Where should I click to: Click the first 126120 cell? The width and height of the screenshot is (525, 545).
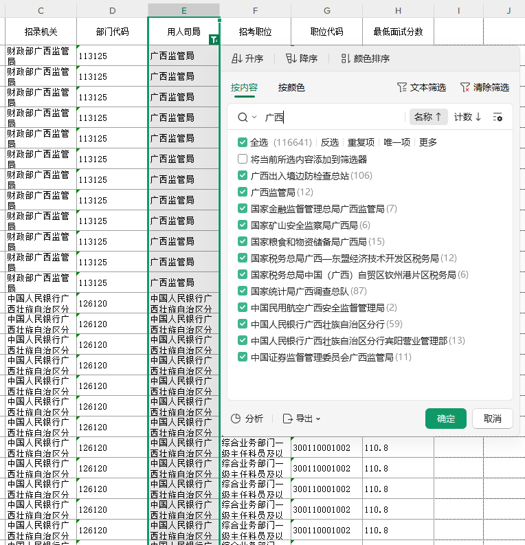pyautogui.click(x=112, y=303)
